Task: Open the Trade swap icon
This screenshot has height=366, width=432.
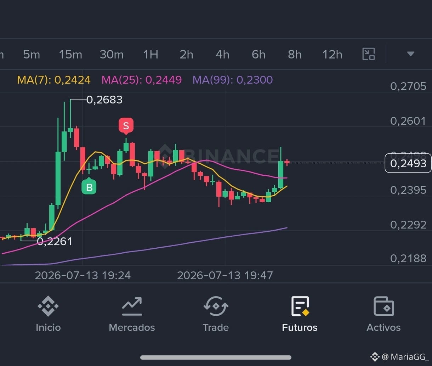Action: [x=216, y=306]
